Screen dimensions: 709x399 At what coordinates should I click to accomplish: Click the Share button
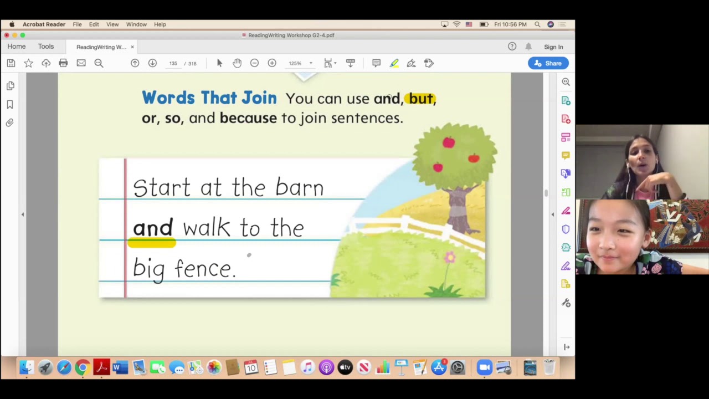tap(548, 63)
